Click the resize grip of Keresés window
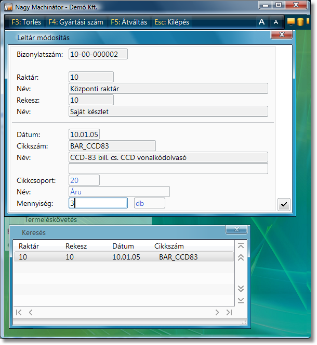317x345 pixels. (x=244, y=322)
